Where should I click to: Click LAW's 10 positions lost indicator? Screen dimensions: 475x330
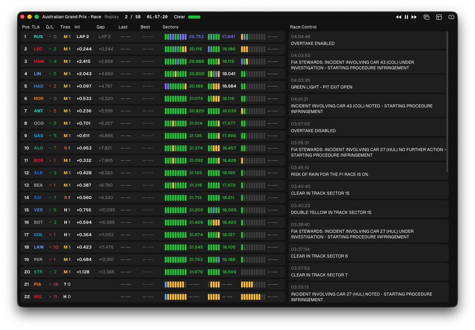53,247
